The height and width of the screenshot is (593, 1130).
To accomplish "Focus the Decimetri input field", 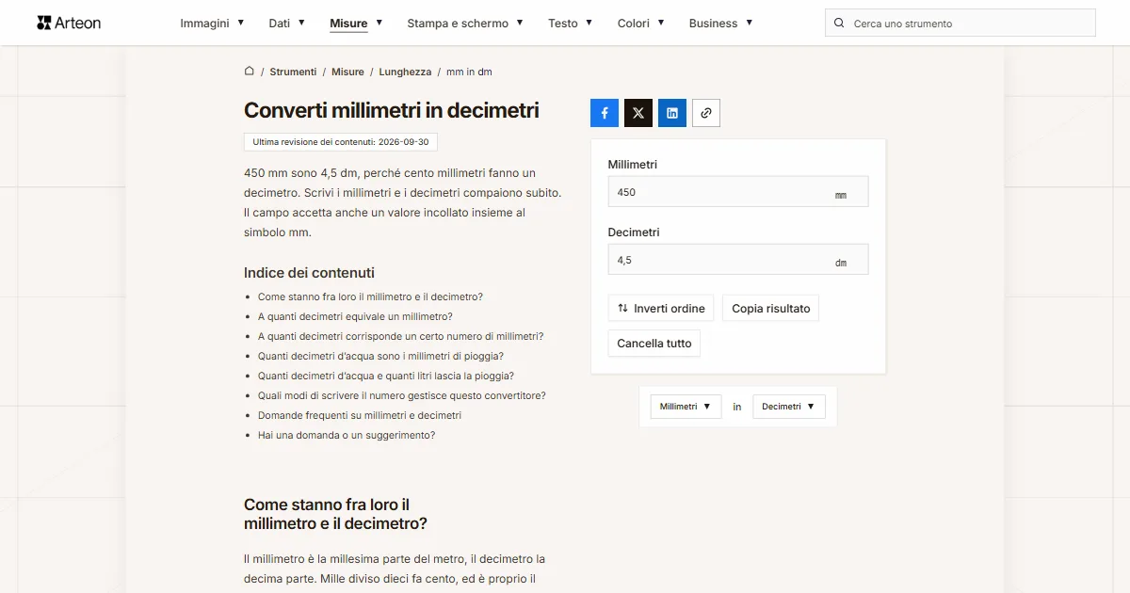I will pos(738,260).
